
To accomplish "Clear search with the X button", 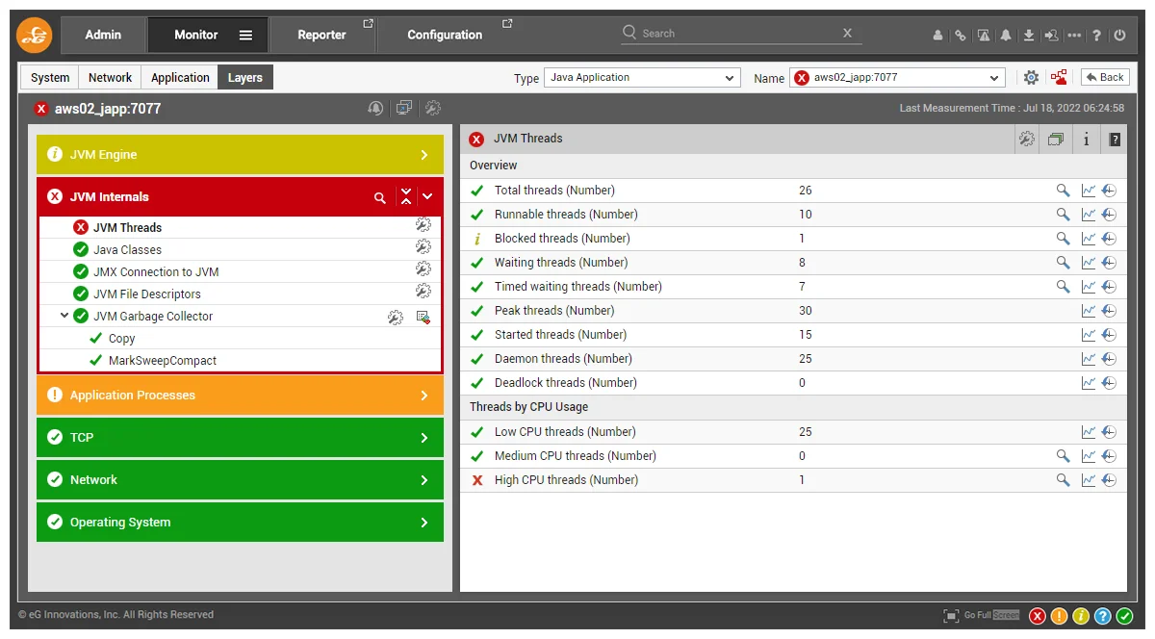I will [847, 33].
